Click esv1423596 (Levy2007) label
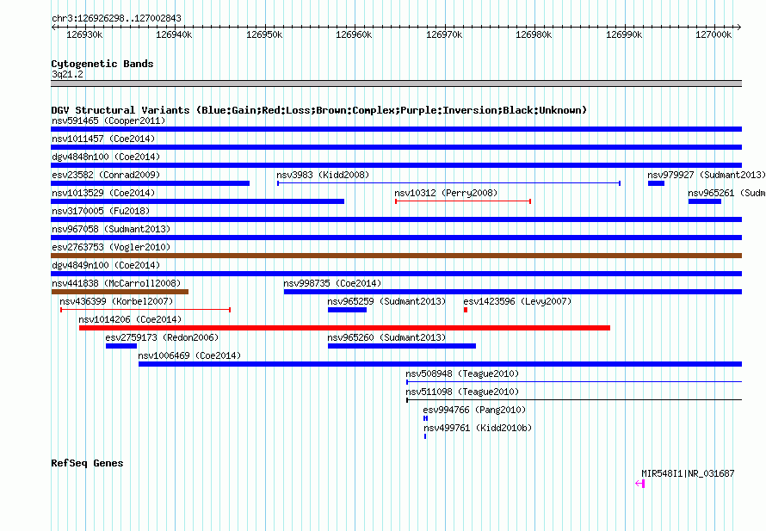The width and height of the screenshot is (766, 531). [517, 301]
